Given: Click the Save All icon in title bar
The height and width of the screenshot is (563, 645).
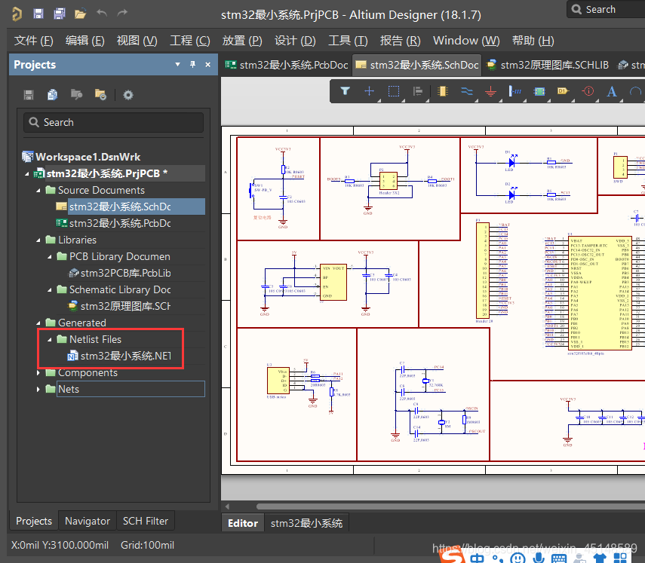Looking at the screenshot, I should coord(59,14).
